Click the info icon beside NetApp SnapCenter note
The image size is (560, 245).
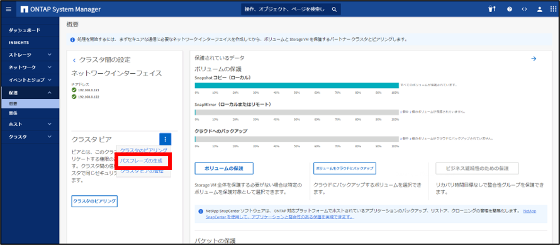point(201,212)
